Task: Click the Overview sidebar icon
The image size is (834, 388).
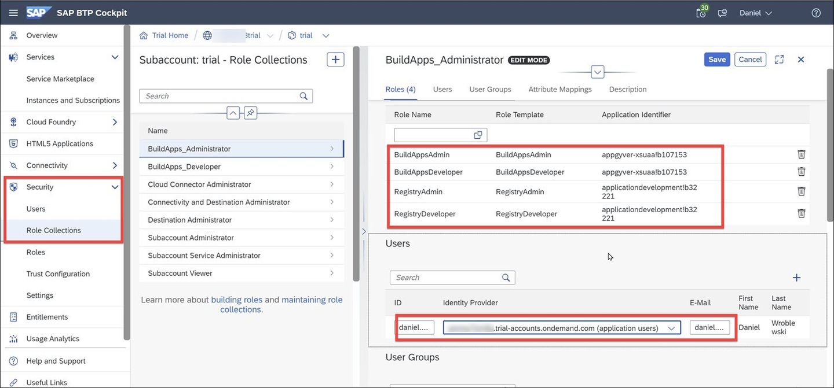Action: point(13,35)
